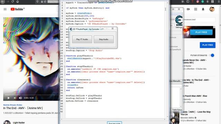Click the PLAY FREE banner in ad image
The width and height of the screenshot is (221, 124).
[201, 32]
